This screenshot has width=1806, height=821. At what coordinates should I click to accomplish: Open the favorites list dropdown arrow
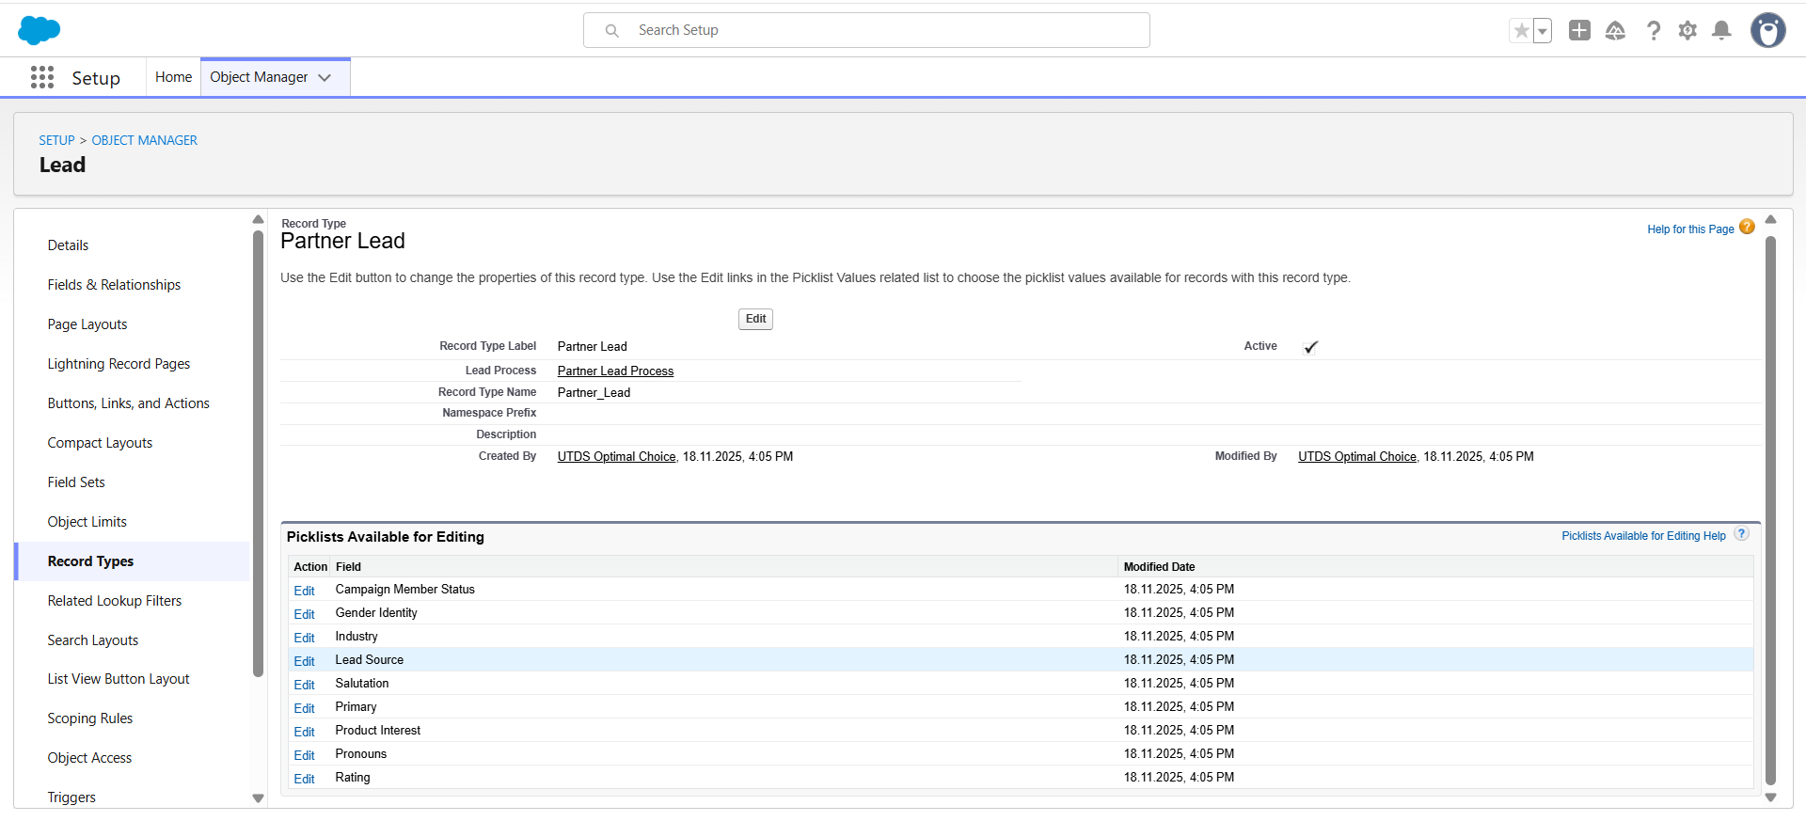tap(1543, 31)
